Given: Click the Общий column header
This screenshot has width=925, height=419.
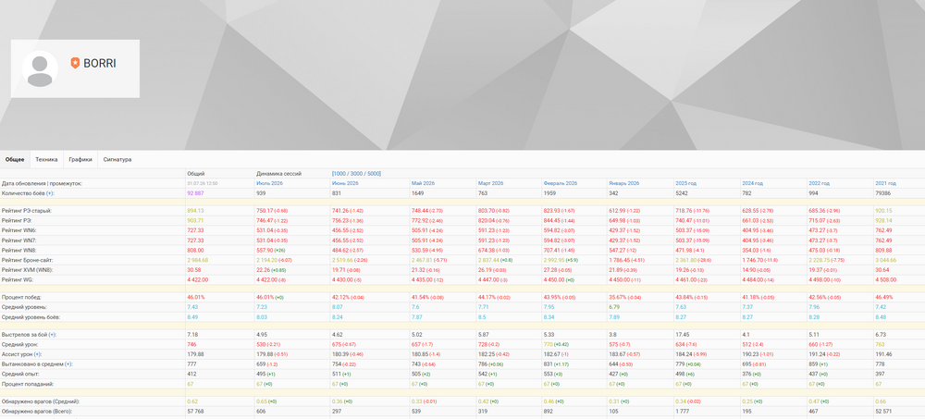Looking at the screenshot, I should tap(196, 174).
